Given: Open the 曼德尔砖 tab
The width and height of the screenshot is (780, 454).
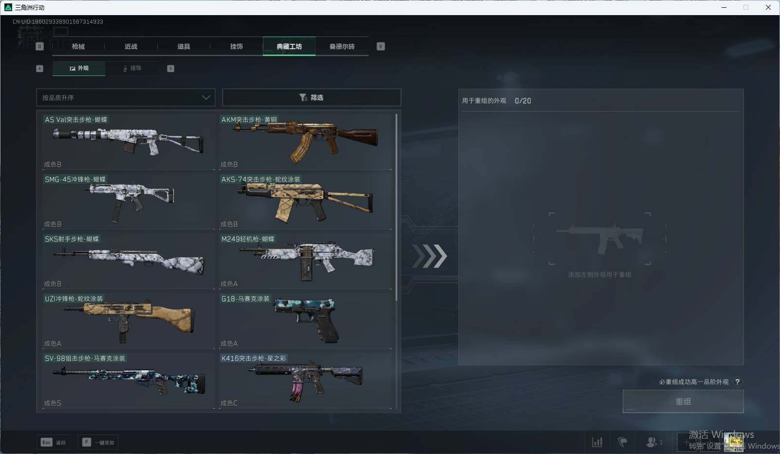Looking at the screenshot, I should [342, 46].
